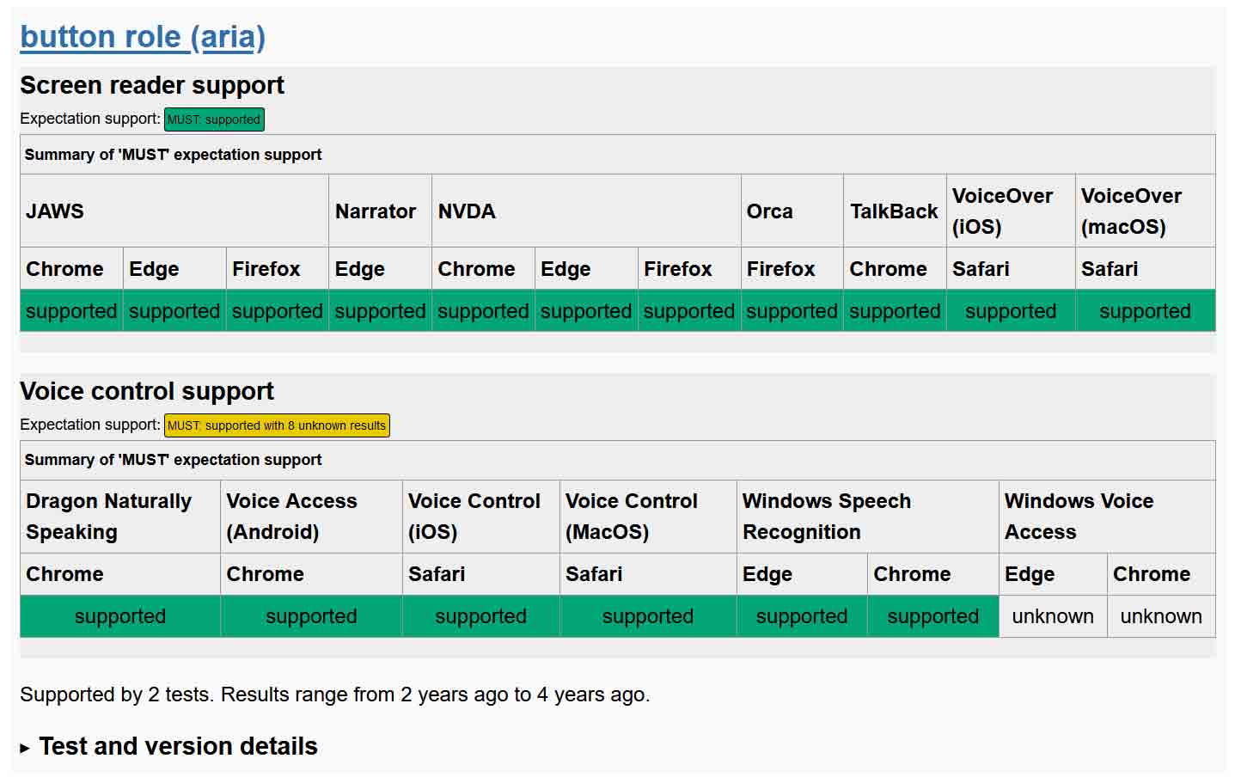
Task: Click the yellow "supported with 8 unknown results" badge
Action: [277, 425]
